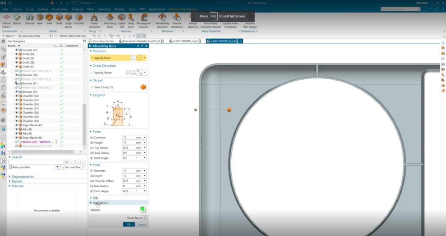Hide the Edge Blend (41) feature
The height and width of the screenshot is (236, 446).
pyautogui.click(x=17, y=125)
